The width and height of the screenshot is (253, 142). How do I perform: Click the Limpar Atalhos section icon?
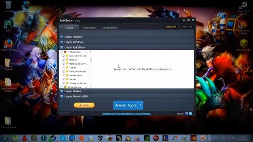point(62,91)
